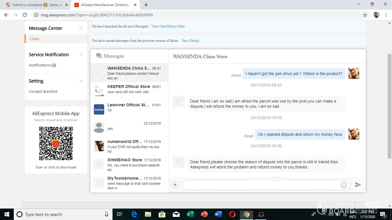The width and height of the screenshot is (392, 220).
Task: Click the plus attachment icon in chat
Action: pyautogui.click(x=175, y=185)
